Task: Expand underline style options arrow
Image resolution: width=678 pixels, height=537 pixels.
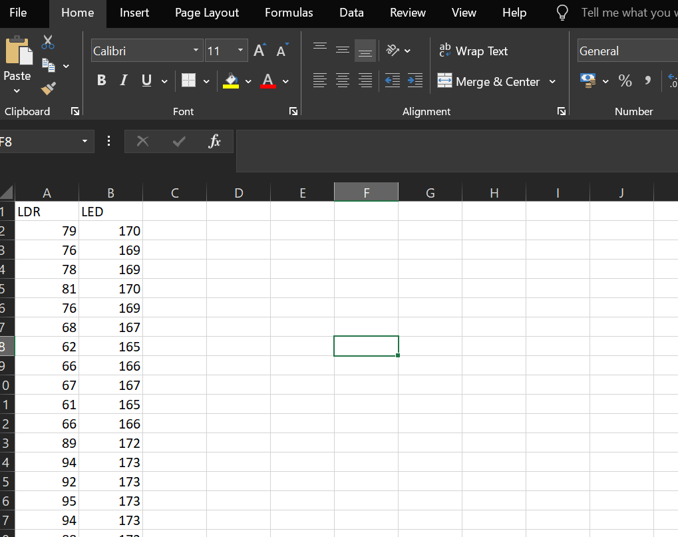Action: (164, 81)
